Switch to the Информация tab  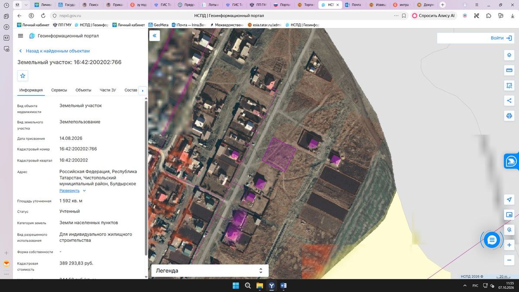[x=31, y=90]
